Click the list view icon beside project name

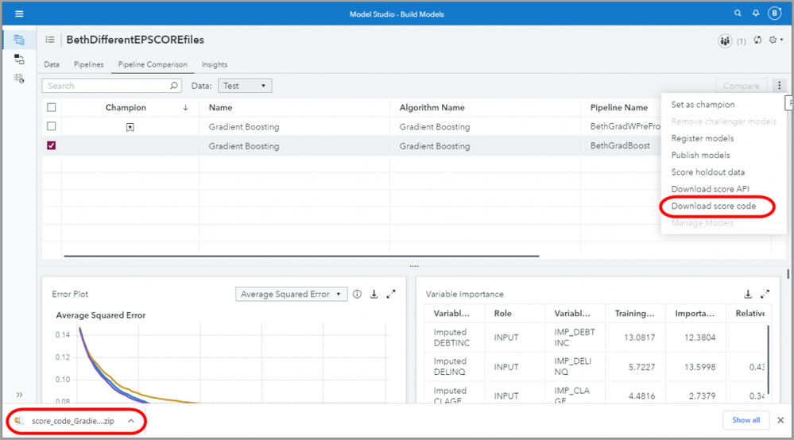point(49,40)
